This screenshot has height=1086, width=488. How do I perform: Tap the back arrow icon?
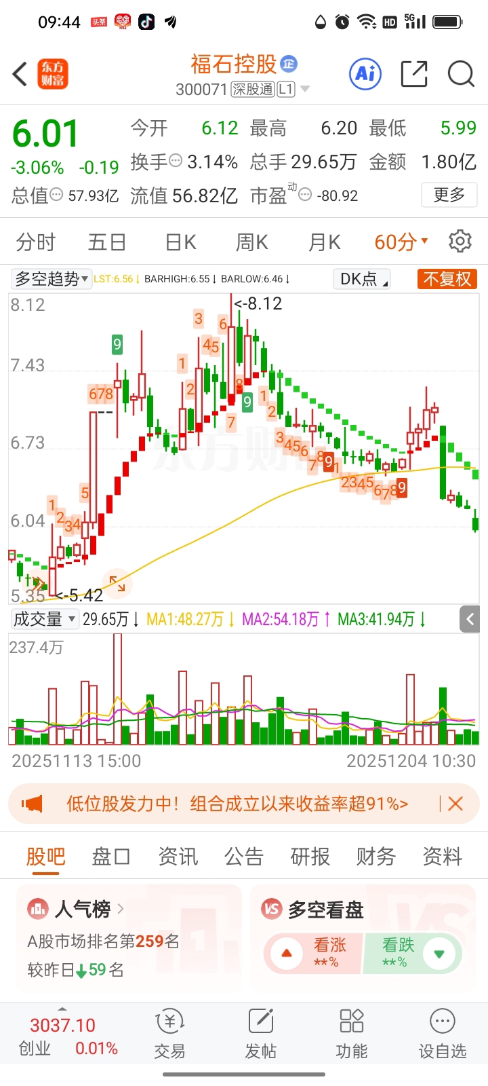point(20,74)
